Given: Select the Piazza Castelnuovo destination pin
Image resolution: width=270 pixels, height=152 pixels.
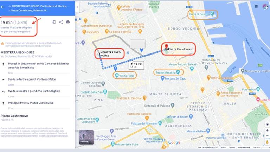Looking at the screenshot, I should 166,47.
